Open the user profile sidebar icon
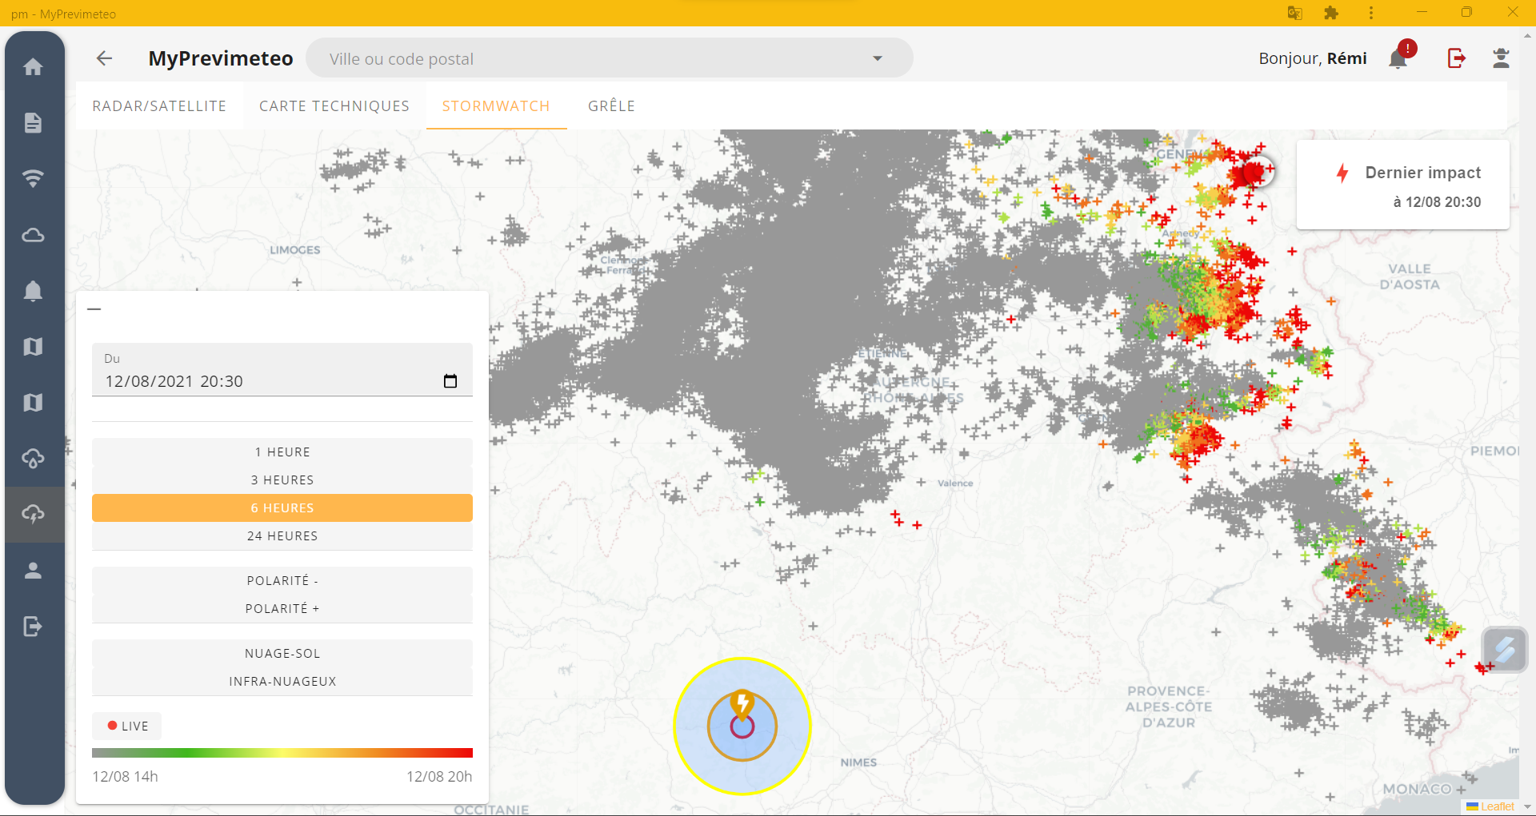1536x816 pixels. (33, 570)
